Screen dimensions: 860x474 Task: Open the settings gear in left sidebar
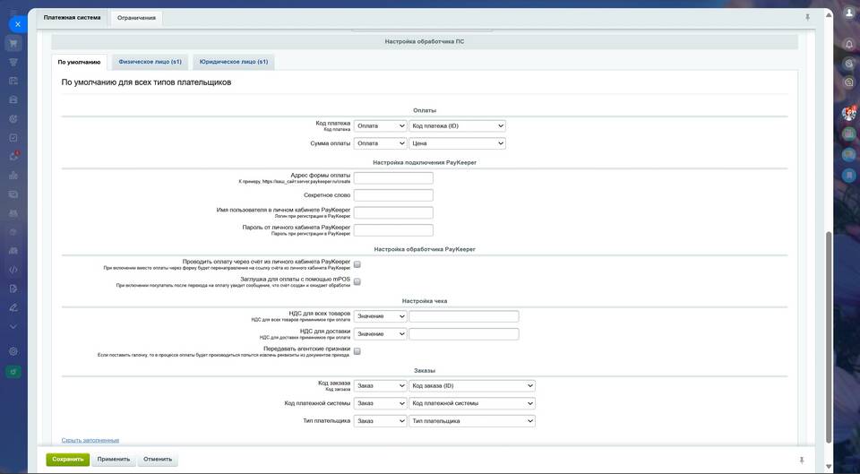(x=13, y=351)
